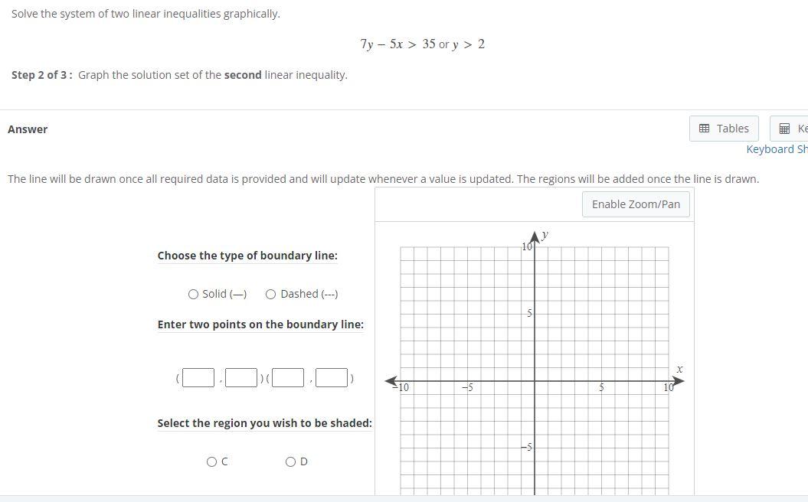This screenshot has width=808, height=502.
Task: Click the 'Select the region you wish to be shaded' heading
Action: 264,423
